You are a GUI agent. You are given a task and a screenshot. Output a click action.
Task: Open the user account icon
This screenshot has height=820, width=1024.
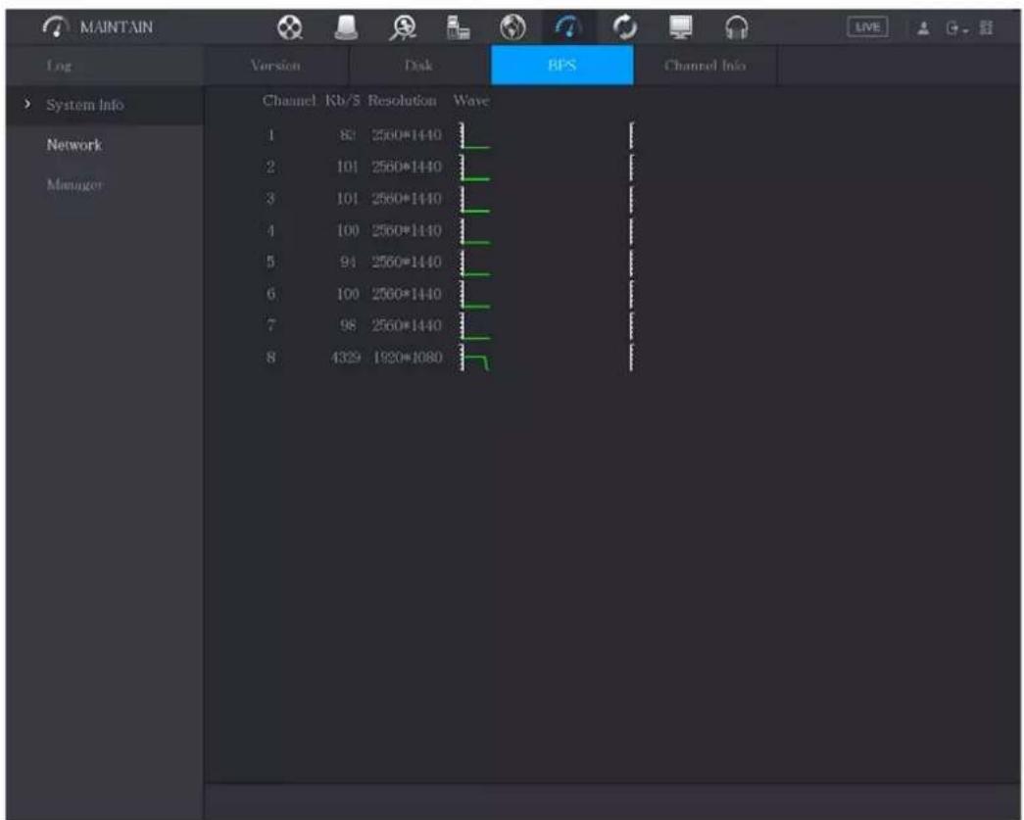tap(923, 28)
